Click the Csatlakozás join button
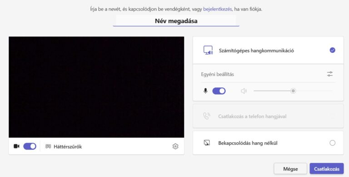 (x=327, y=169)
